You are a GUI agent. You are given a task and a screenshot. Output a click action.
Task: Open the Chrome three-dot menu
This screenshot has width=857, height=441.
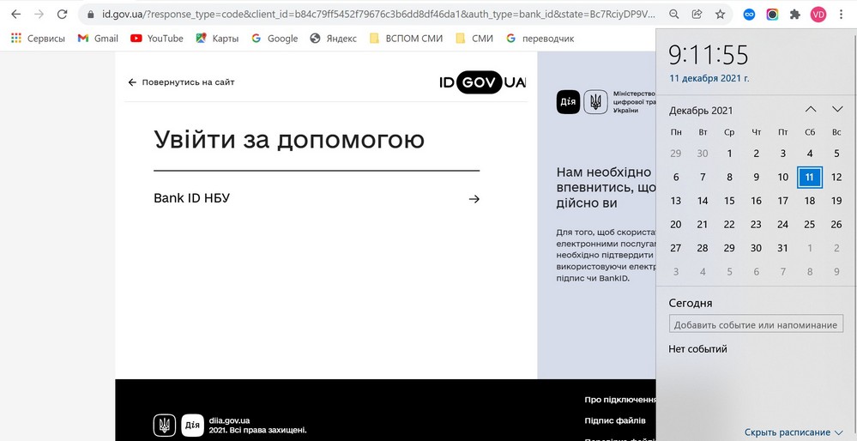[842, 15]
